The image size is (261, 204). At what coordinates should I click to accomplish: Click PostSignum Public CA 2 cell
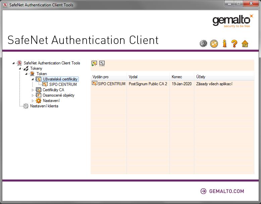pos(148,84)
